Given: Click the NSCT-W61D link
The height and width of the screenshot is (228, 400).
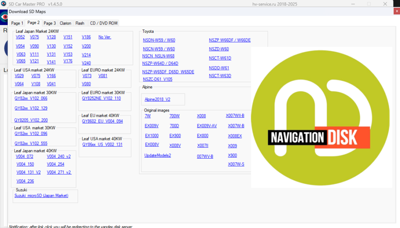Looking at the screenshot, I should (220, 58).
